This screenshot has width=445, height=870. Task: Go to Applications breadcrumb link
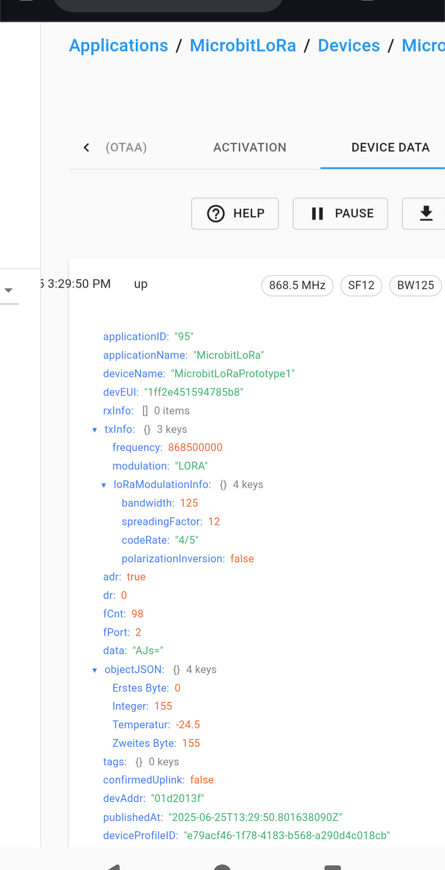(x=119, y=45)
